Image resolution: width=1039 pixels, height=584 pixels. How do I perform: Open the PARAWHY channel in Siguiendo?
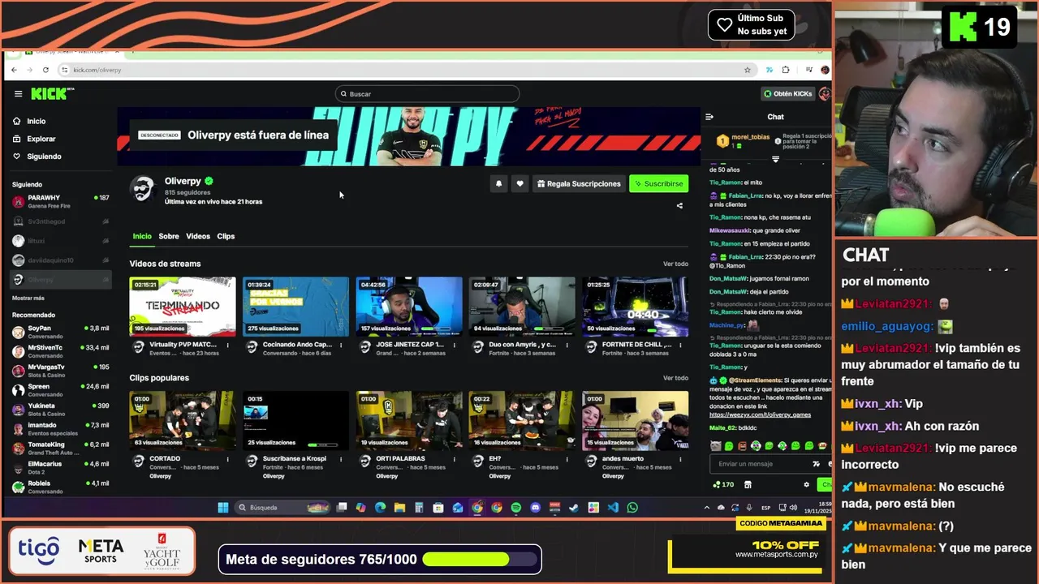pyautogui.click(x=60, y=201)
